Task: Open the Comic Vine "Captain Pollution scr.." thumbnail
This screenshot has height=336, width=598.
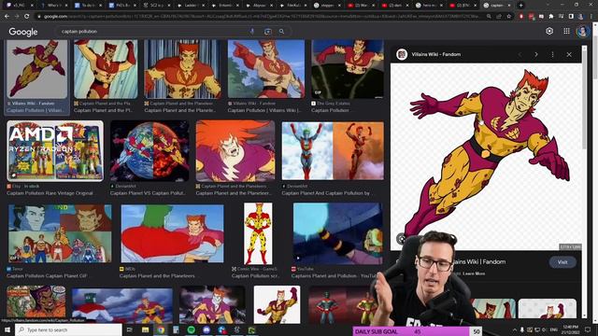Action: (258, 233)
